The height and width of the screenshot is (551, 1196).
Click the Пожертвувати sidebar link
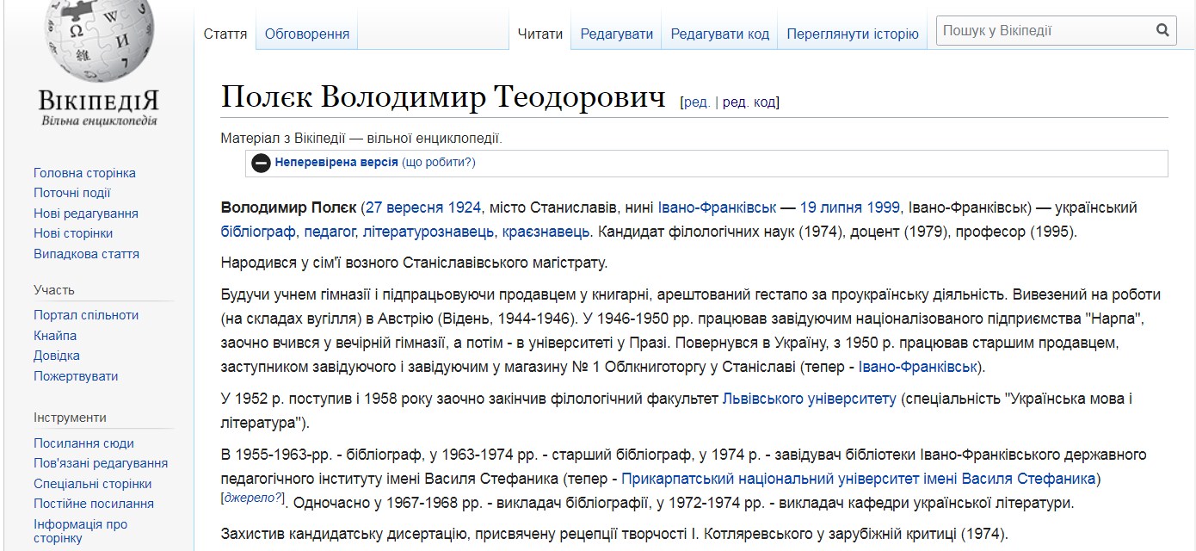click(x=76, y=376)
